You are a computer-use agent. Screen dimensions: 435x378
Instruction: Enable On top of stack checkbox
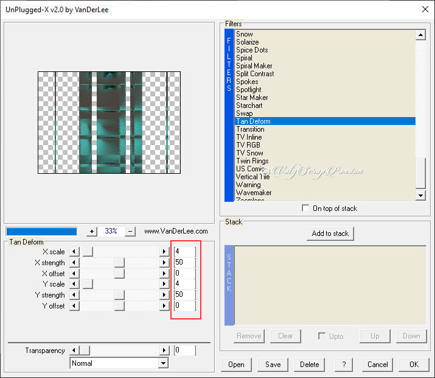(305, 208)
